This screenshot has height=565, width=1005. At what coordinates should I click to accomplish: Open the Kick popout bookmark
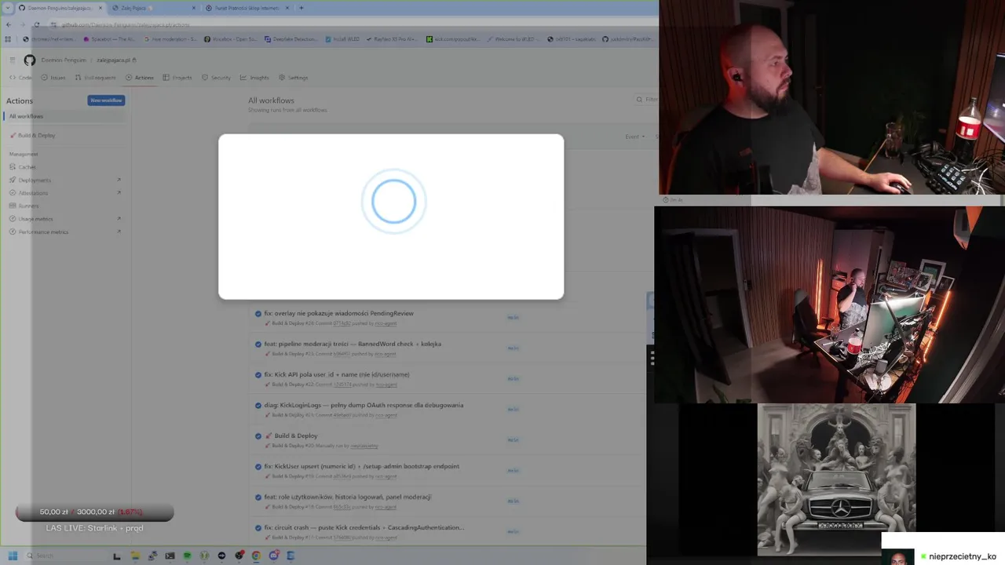point(451,38)
